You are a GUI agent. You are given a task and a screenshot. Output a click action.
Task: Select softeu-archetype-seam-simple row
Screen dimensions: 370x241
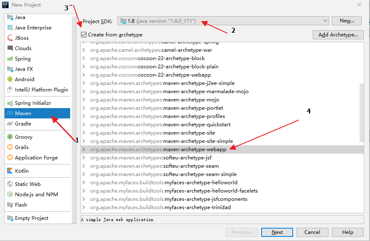coord(222,174)
